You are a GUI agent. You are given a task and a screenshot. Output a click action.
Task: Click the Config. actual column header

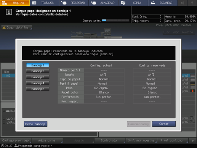[101, 66]
